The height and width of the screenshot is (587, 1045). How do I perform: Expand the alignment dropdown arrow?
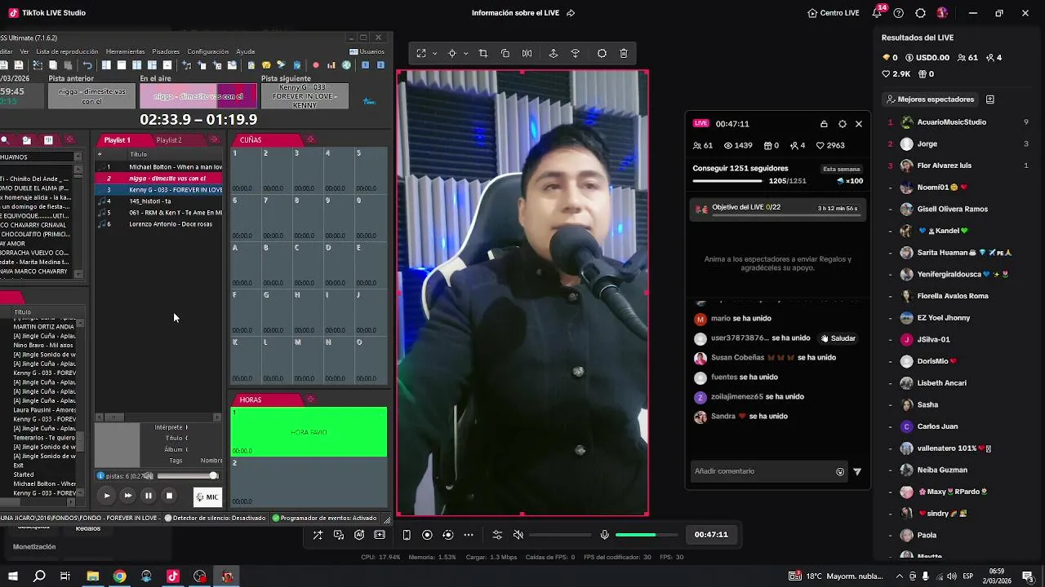(465, 54)
